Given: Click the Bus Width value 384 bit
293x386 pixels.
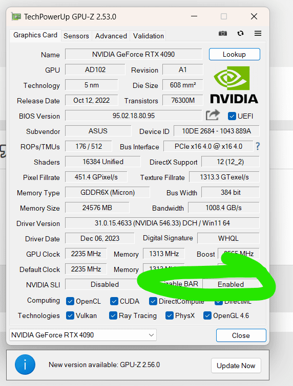Looking at the screenshot, I should [231, 192].
